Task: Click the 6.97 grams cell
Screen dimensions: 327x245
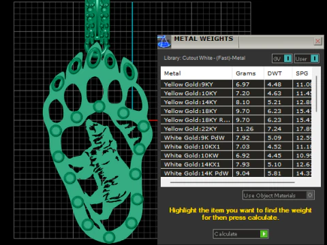Action: click(x=248, y=84)
